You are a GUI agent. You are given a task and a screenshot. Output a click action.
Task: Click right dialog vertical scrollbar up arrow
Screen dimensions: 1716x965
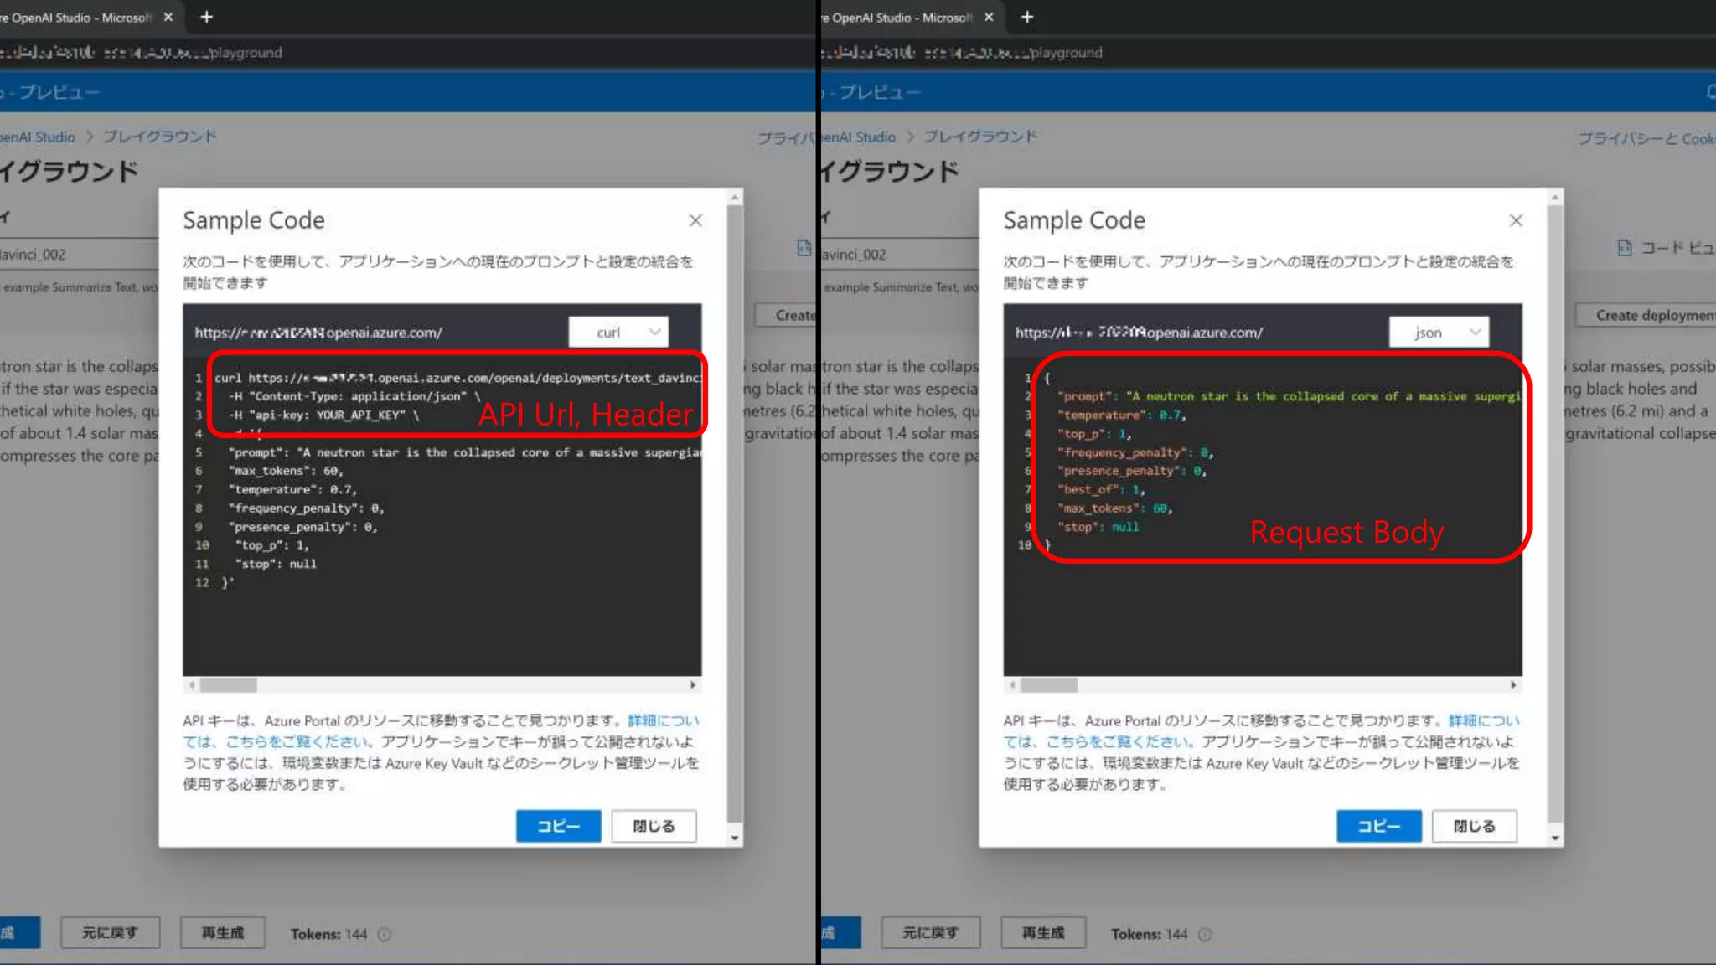pos(1555,198)
